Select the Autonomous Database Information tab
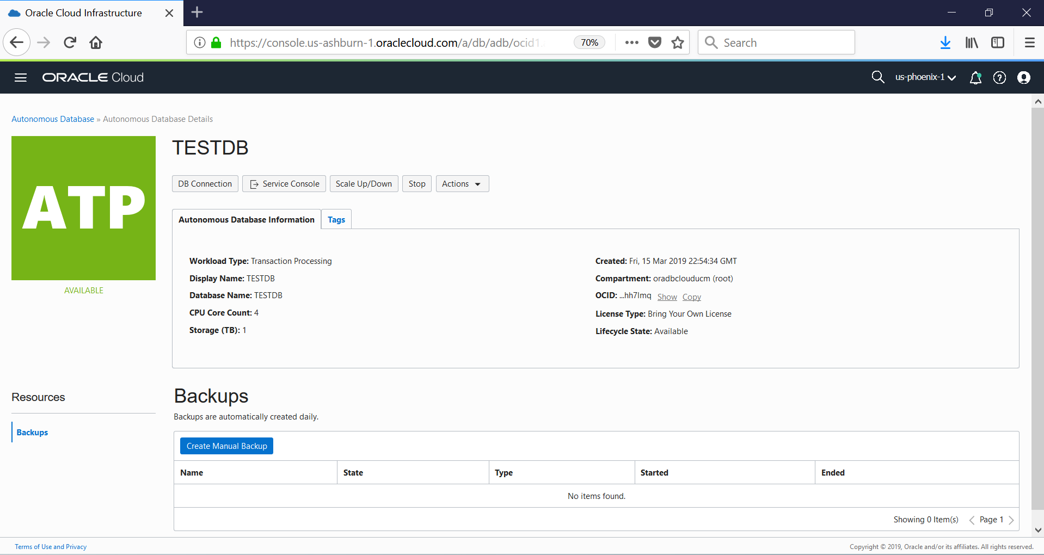1044x555 pixels. click(247, 219)
